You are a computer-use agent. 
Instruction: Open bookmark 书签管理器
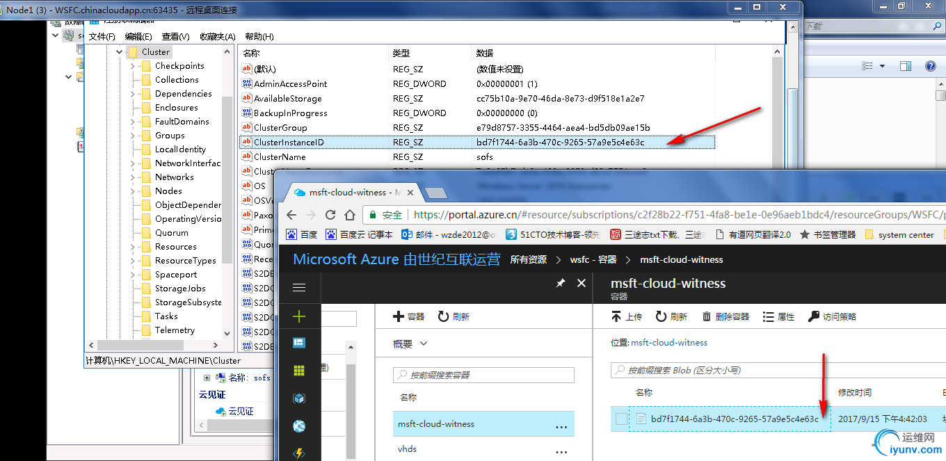click(x=828, y=234)
